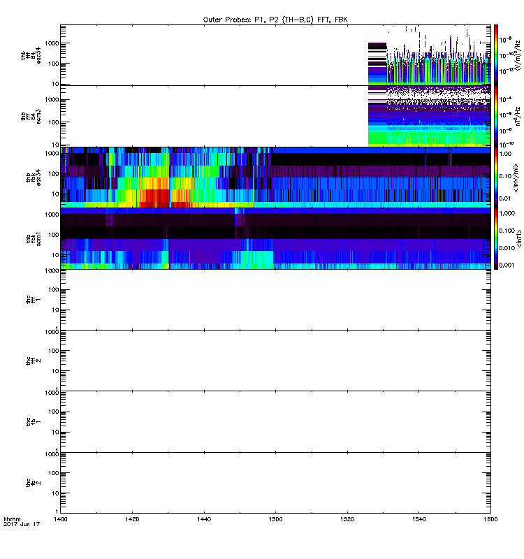Click the 10 y-tick of thc fff 1 panel
The width and height of the screenshot is (524, 559).
(55, 310)
